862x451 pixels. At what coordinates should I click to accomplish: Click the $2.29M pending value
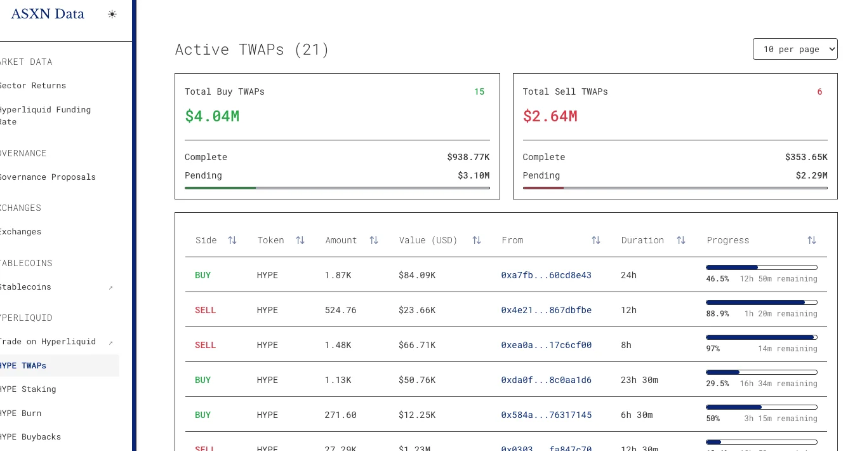(x=812, y=175)
